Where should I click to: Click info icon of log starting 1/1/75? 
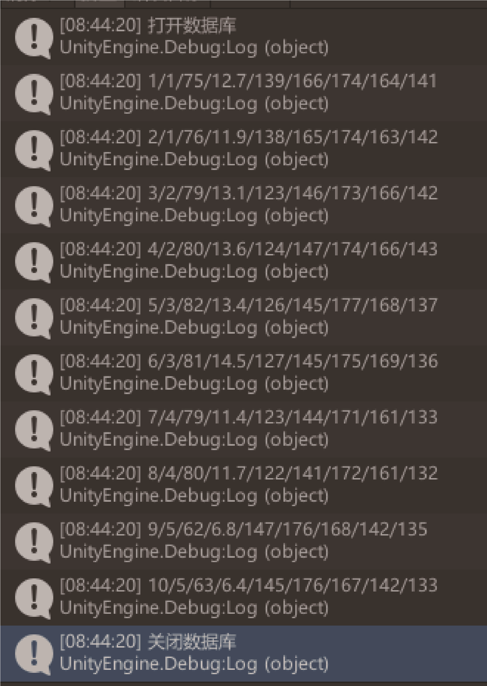(x=34, y=94)
